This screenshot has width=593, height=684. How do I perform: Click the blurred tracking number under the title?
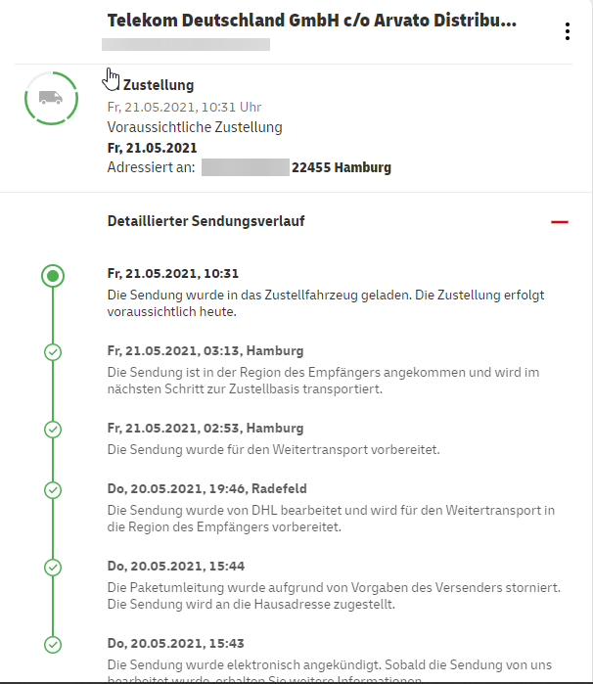coord(186,44)
